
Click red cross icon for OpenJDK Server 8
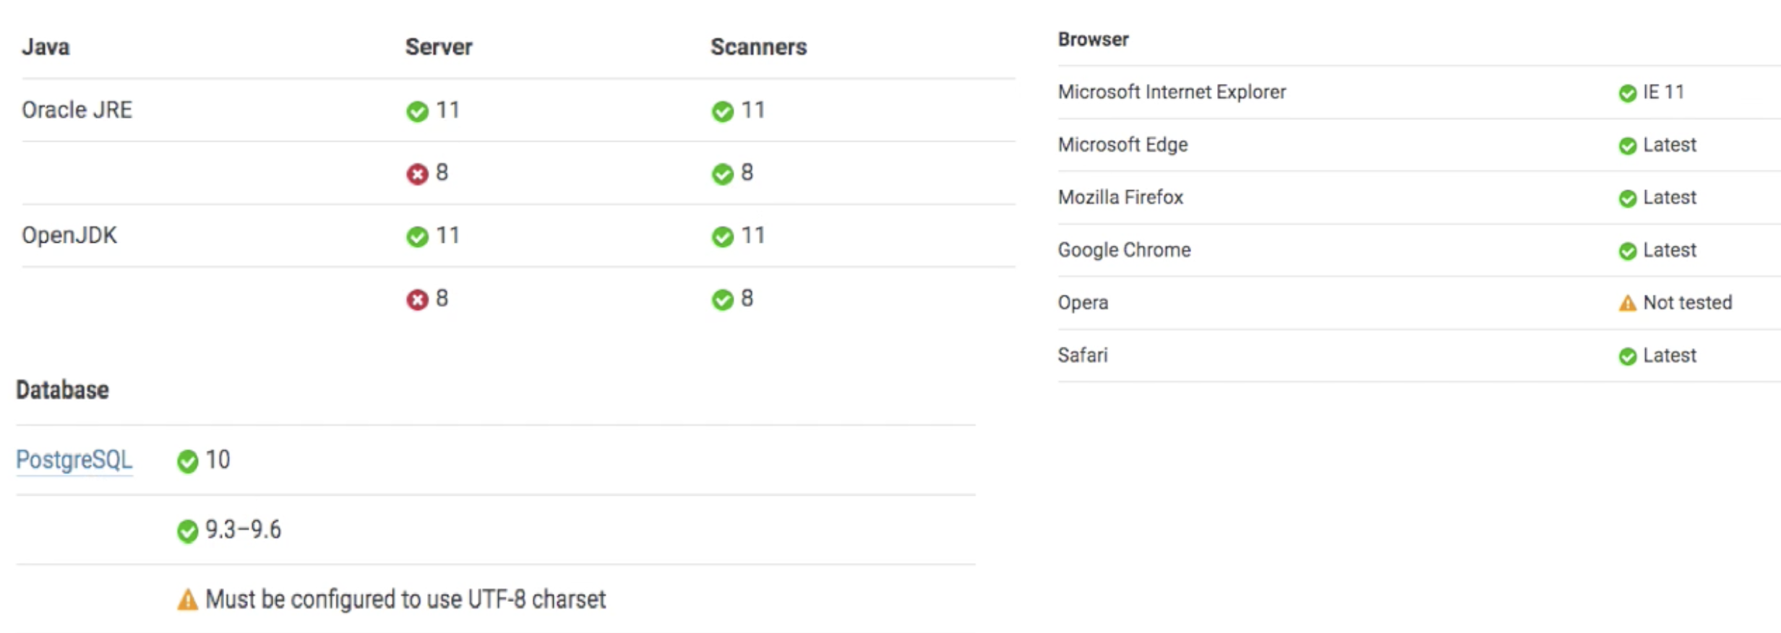click(x=417, y=300)
